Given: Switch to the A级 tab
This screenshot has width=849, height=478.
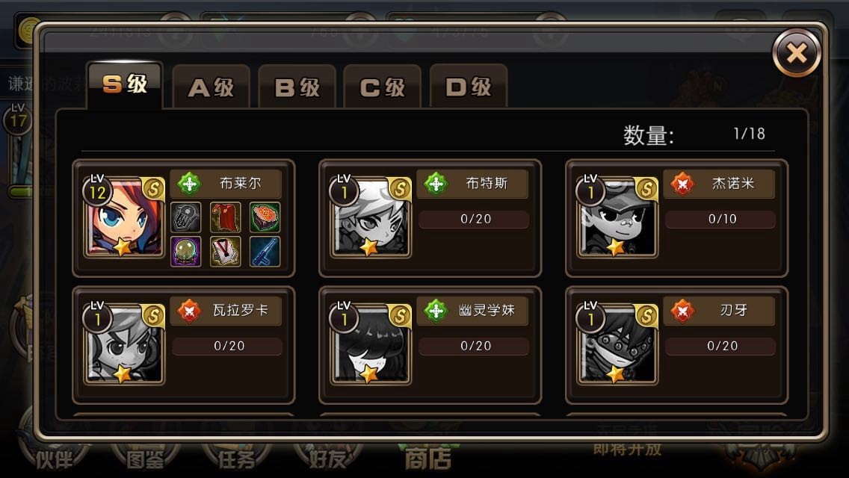Looking at the screenshot, I should pyautogui.click(x=212, y=87).
